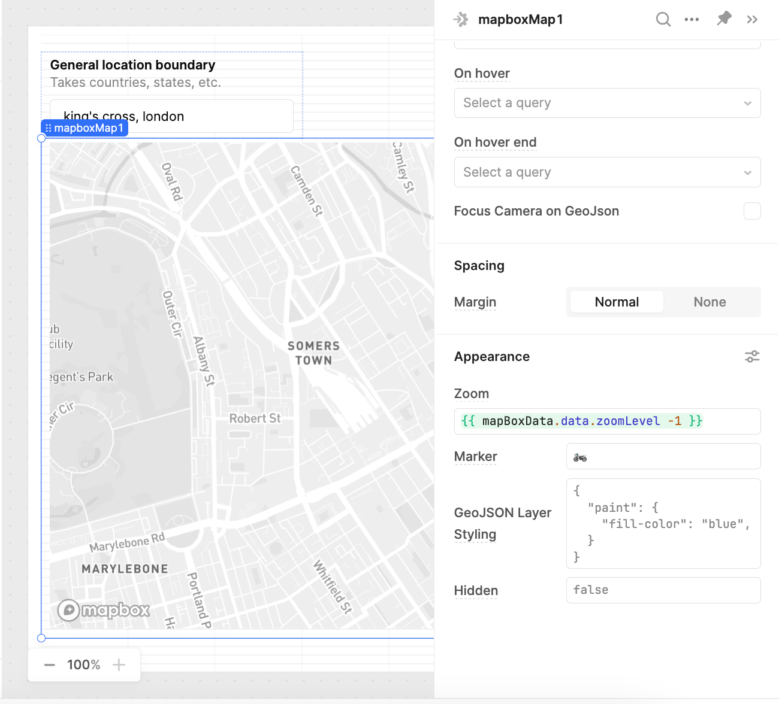Image resolution: width=779 pixels, height=704 pixels.
Task: Click MARYLEBONE label on the map
Action: pyautogui.click(x=125, y=569)
